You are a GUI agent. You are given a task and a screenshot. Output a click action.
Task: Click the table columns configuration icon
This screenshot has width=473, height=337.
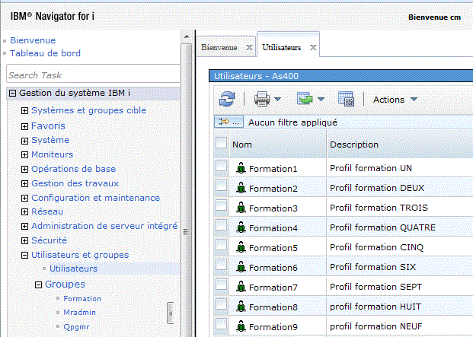[346, 99]
